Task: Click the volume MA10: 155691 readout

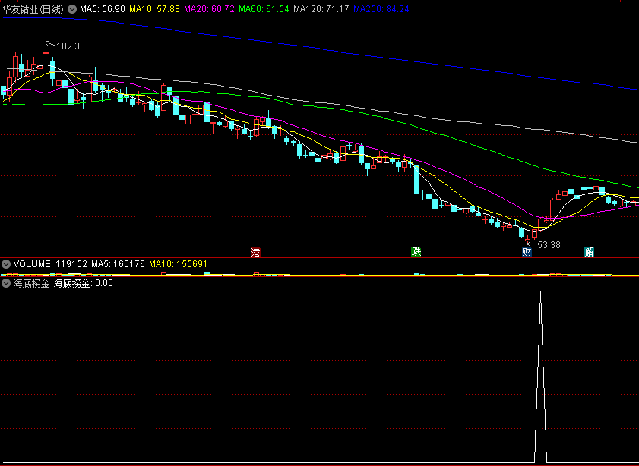Action: (178, 264)
